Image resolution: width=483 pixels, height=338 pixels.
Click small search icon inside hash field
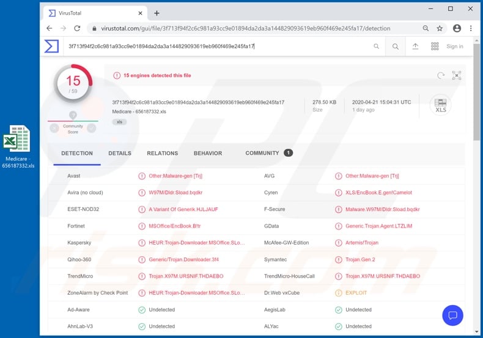pyautogui.click(x=376, y=46)
